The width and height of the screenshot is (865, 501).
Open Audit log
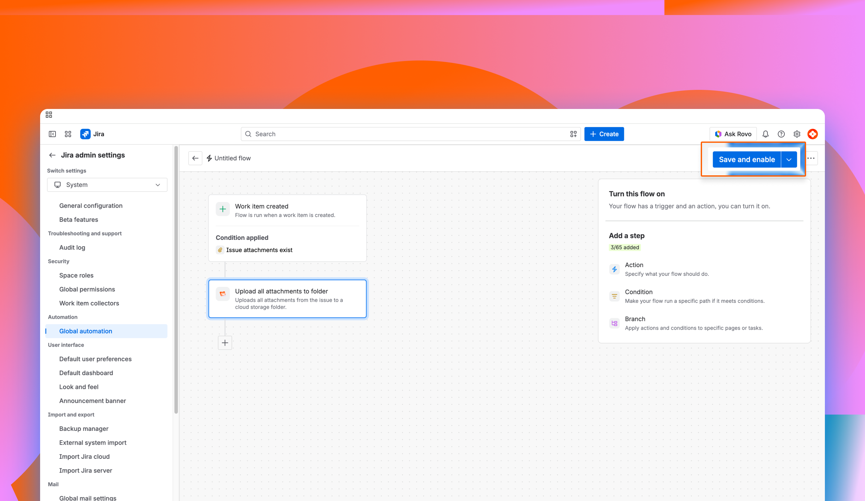(x=72, y=248)
